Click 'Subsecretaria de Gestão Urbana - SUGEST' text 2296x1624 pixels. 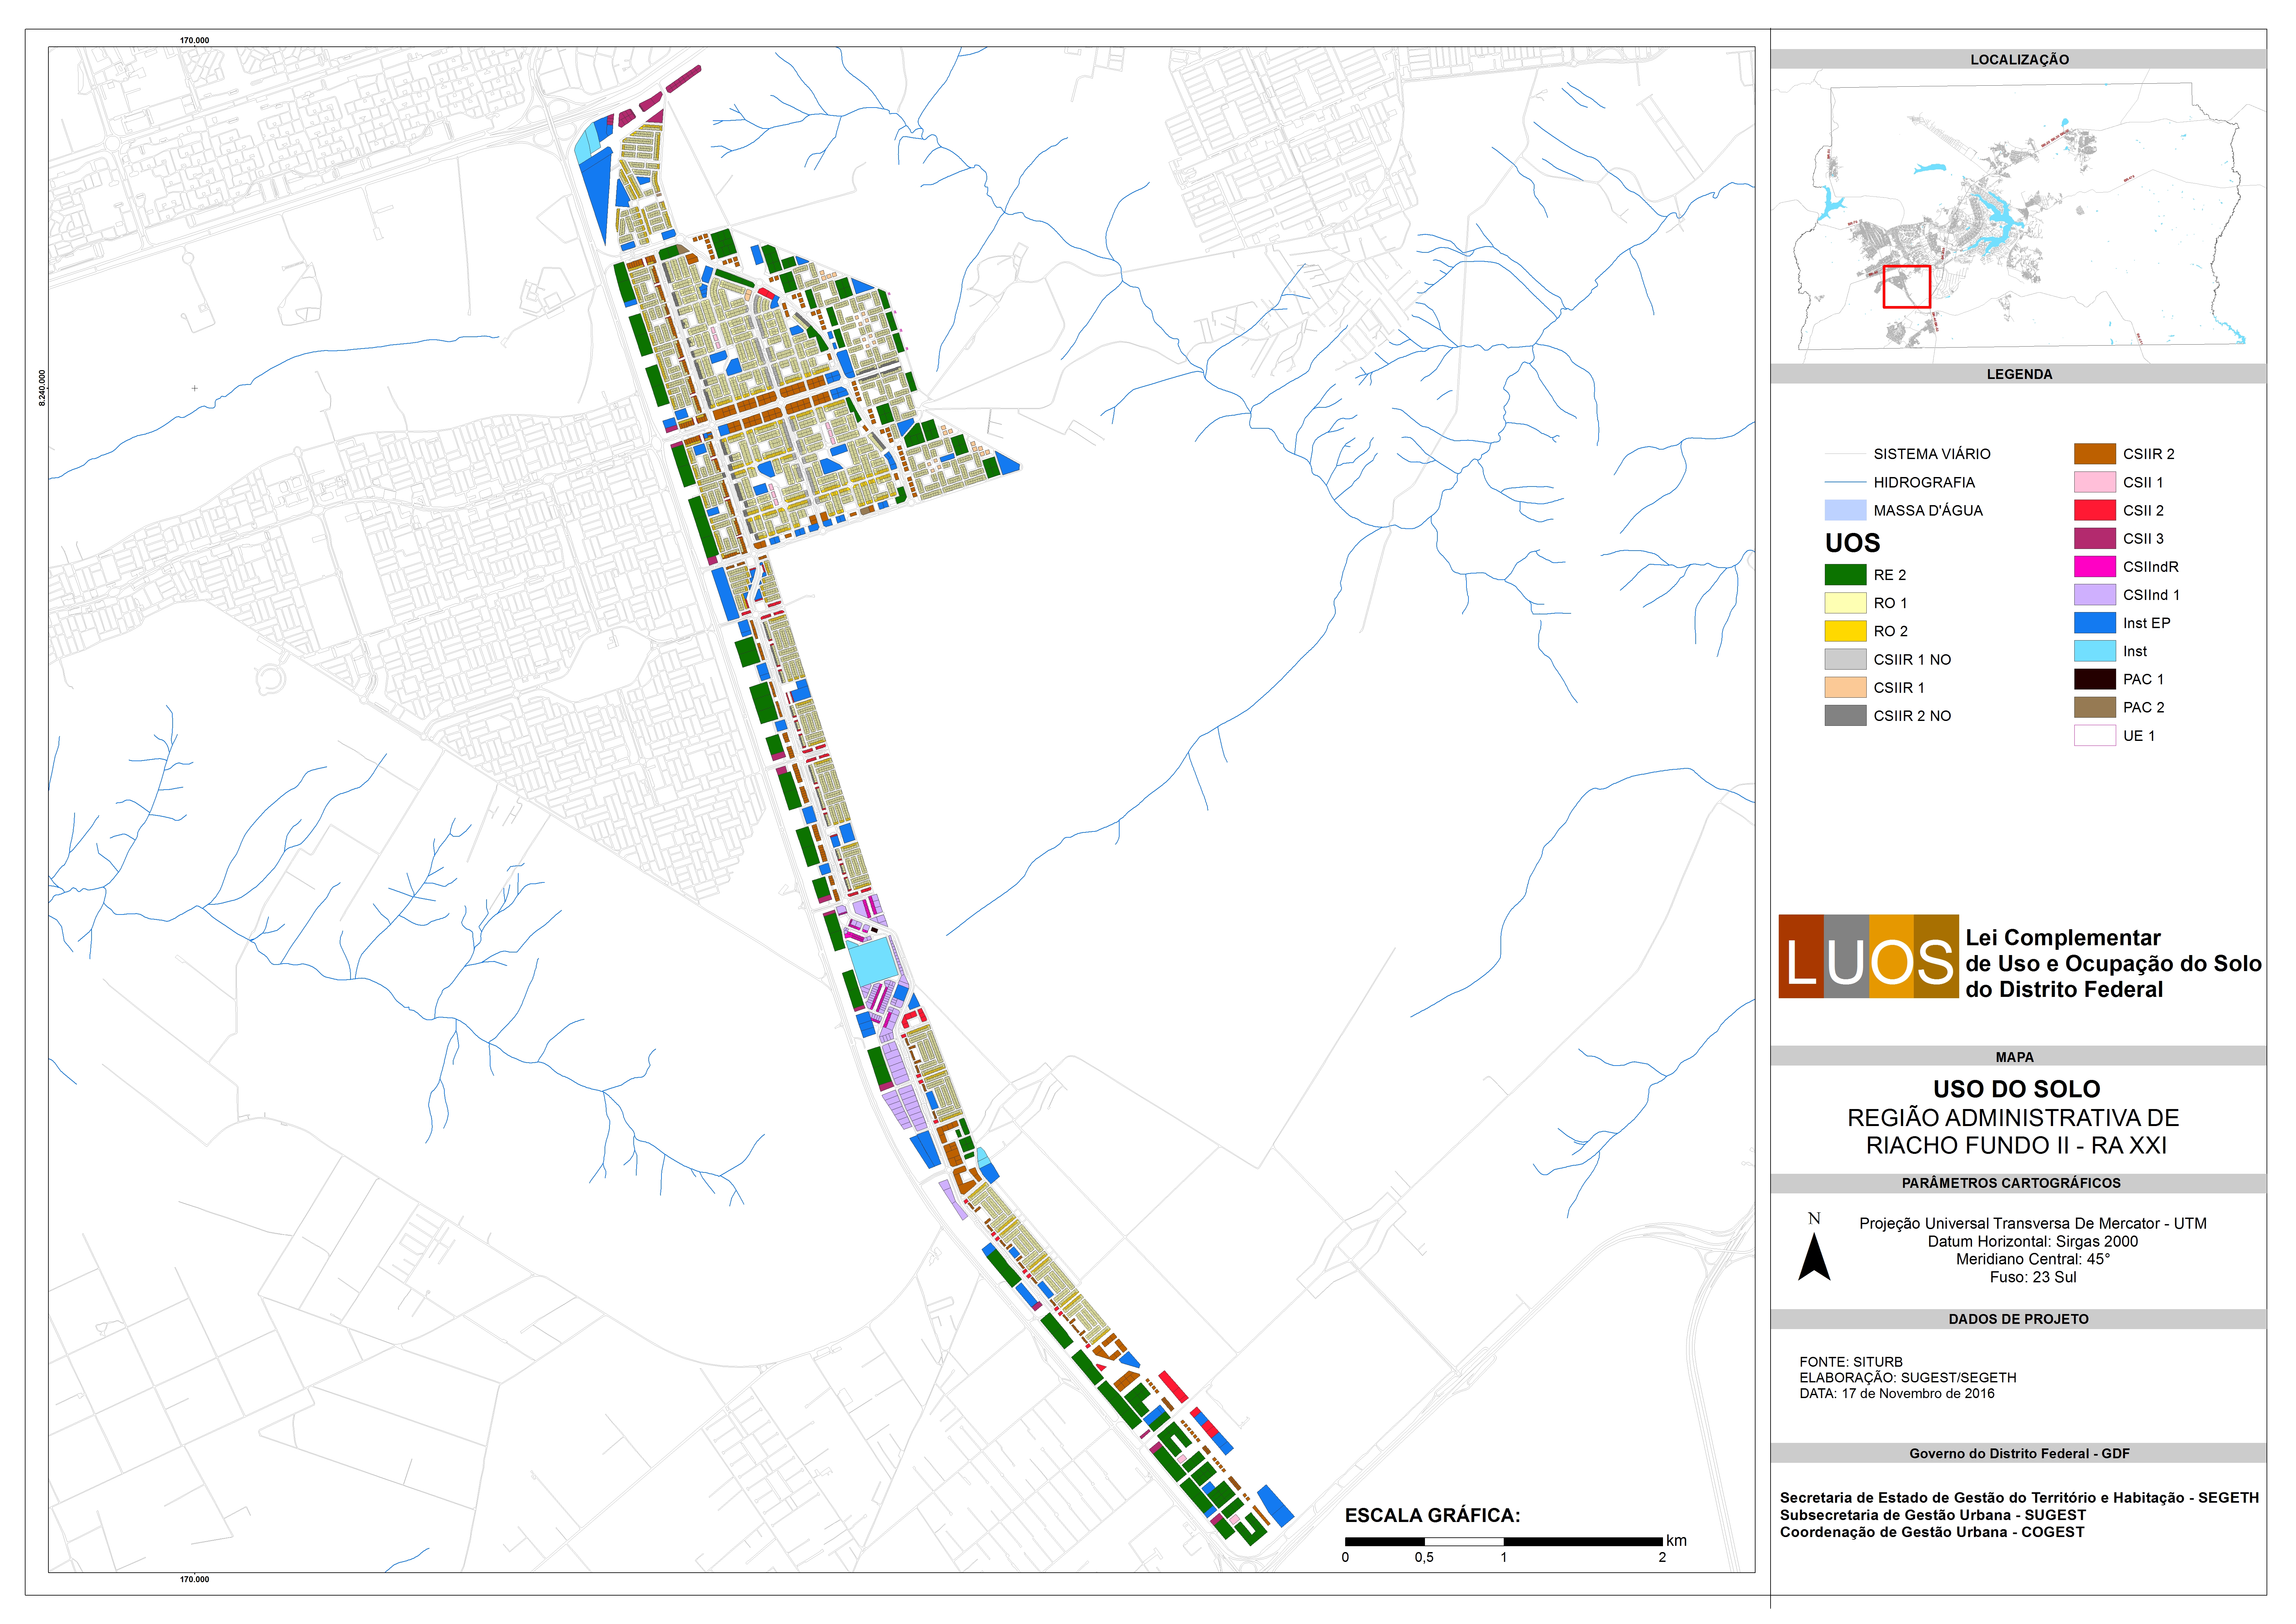tap(1933, 1515)
